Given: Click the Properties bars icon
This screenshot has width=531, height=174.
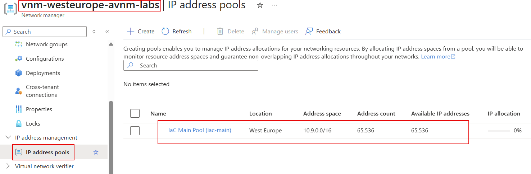Looking at the screenshot, I should [19, 109].
